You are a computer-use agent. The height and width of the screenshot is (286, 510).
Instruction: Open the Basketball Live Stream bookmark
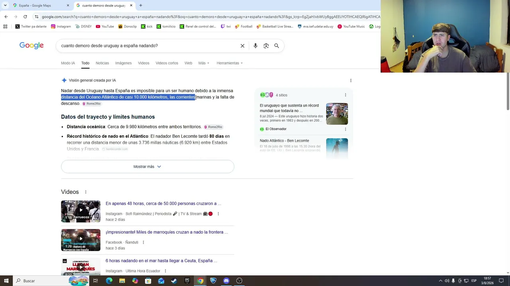tap(275, 27)
